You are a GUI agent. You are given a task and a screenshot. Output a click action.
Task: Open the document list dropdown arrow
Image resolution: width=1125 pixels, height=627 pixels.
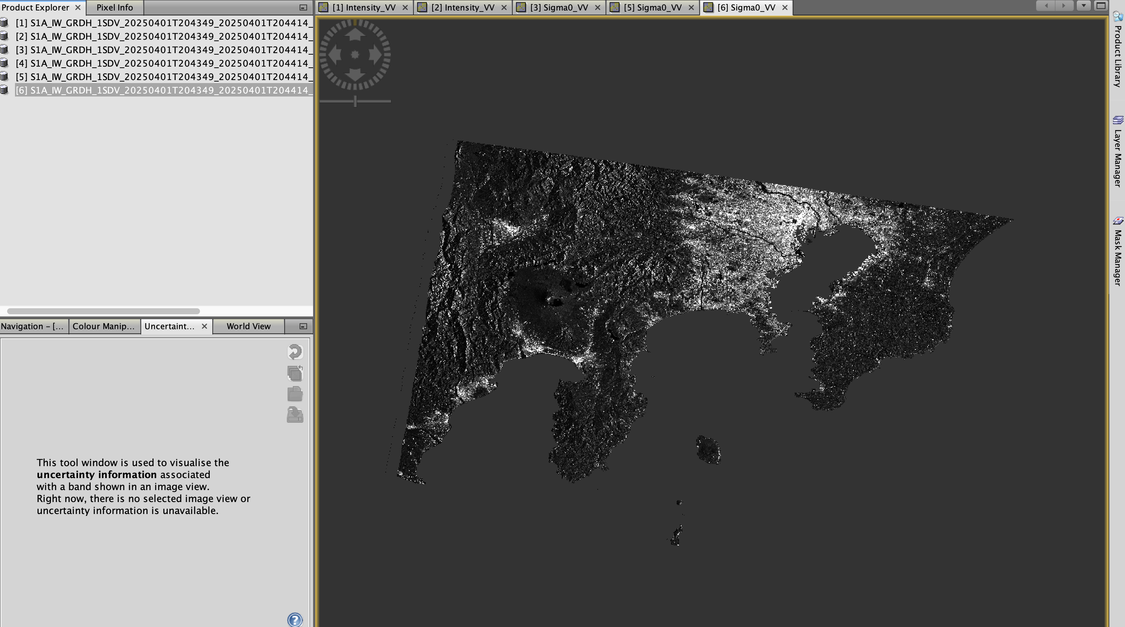[1083, 6]
